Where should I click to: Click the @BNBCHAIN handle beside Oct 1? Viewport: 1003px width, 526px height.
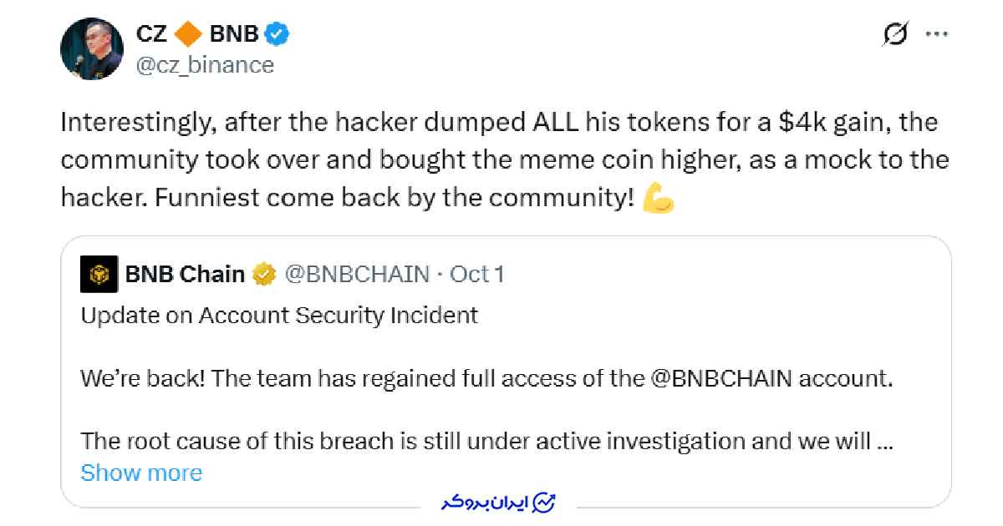coord(358,274)
